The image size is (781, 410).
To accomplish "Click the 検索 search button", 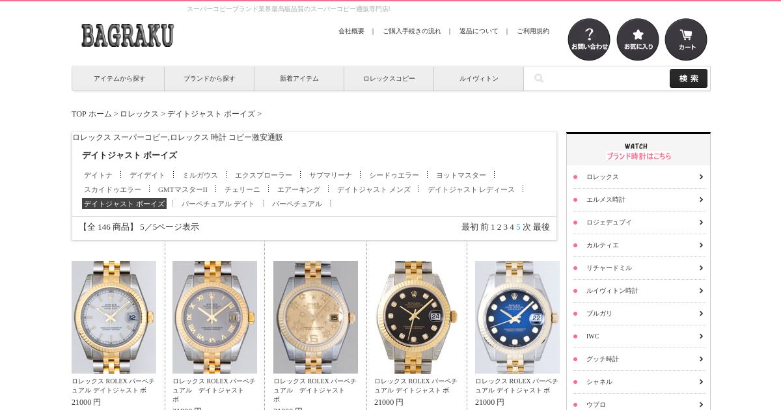I will coord(689,79).
